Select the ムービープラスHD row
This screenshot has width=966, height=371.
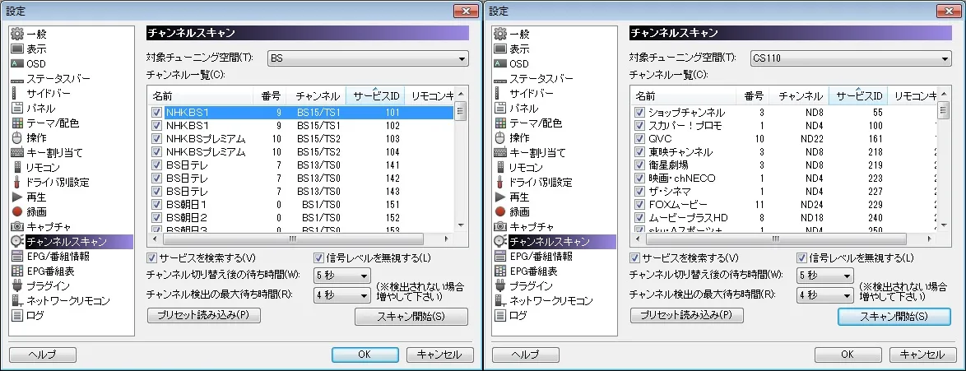[x=783, y=217]
